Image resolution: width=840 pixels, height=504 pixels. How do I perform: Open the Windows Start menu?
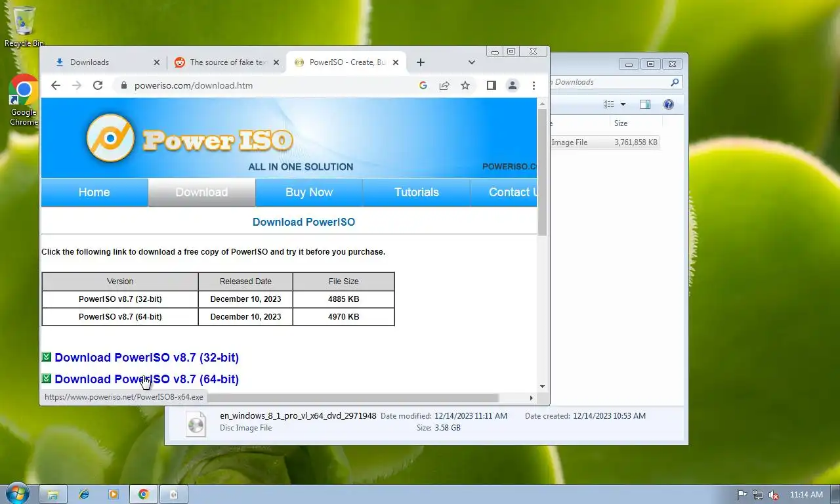click(16, 494)
